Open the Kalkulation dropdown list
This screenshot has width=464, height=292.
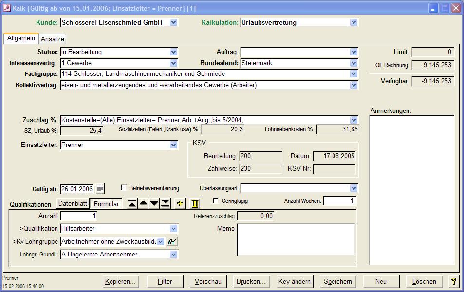click(353, 22)
